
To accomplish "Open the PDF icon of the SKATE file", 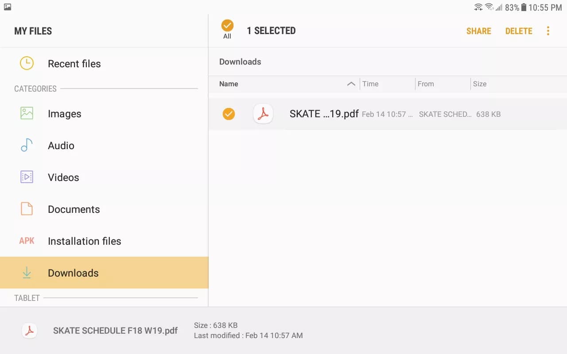I will 263,114.
